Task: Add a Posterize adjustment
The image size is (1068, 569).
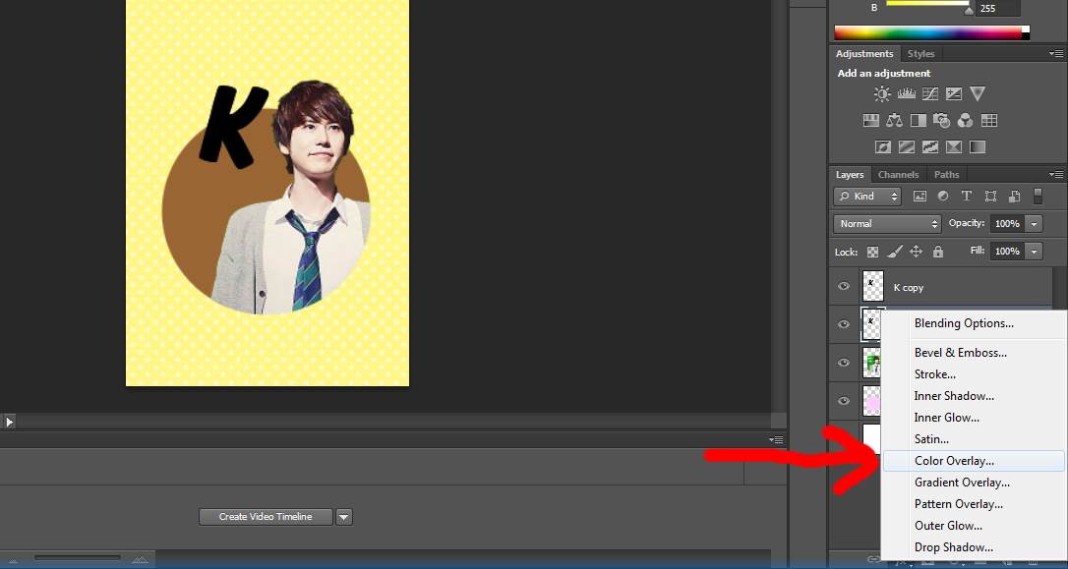Action: (x=907, y=146)
